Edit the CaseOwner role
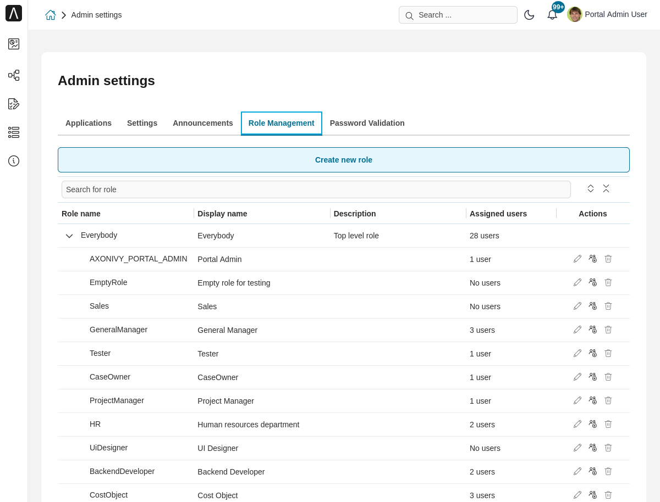 tap(577, 377)
